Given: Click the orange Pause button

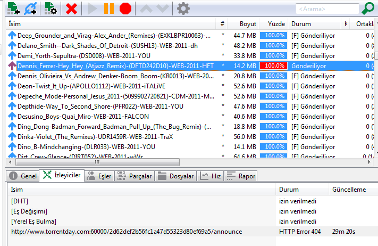Looking at the screenshot, I should coord(109,9).
